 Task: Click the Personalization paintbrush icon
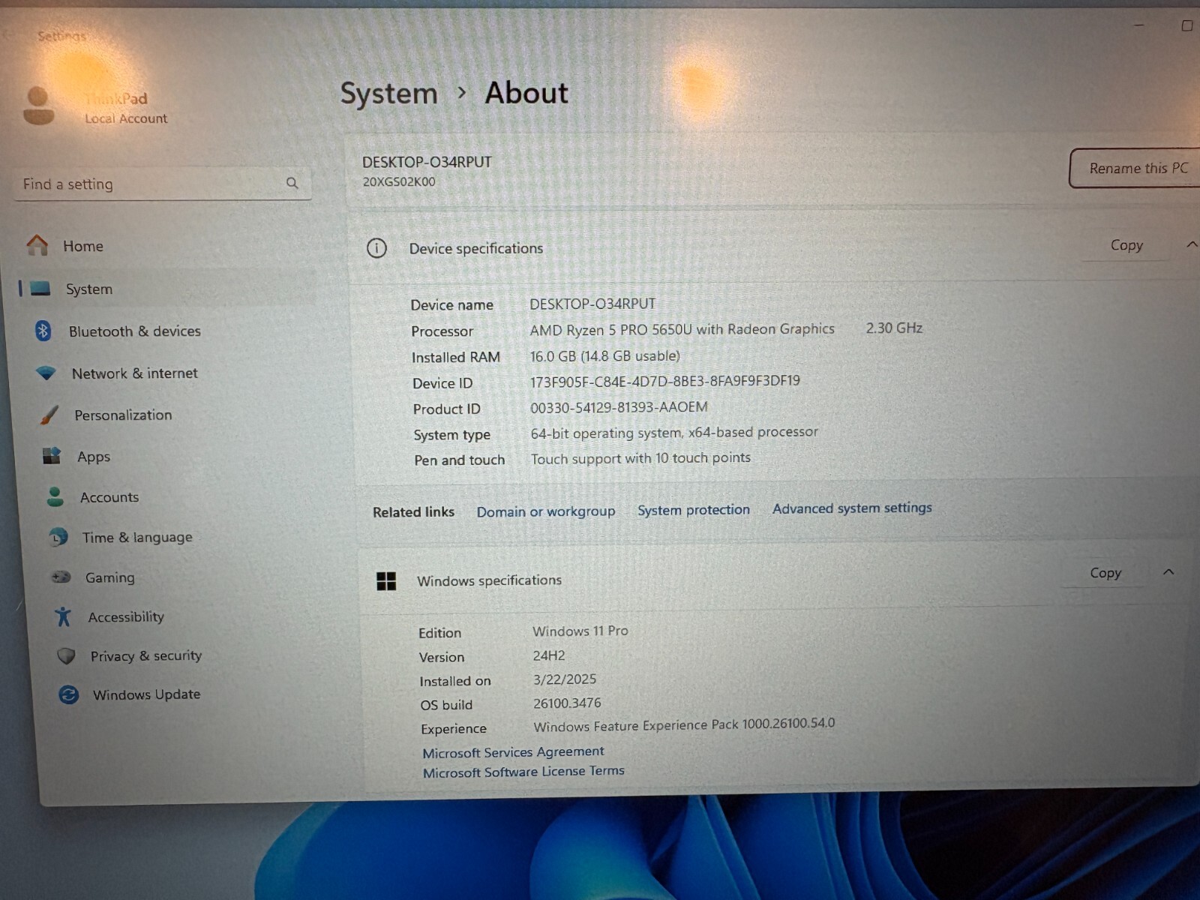pyautogui.click(x=49, y=415)
